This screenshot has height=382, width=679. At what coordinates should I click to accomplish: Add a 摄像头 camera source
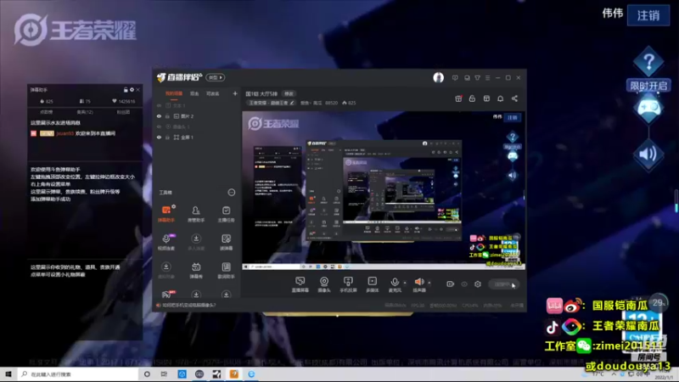click(324, 284)
